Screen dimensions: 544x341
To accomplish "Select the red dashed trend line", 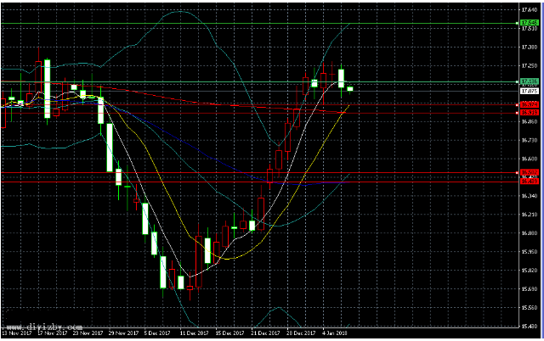I will point(212,100).
